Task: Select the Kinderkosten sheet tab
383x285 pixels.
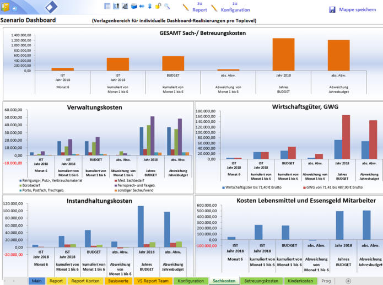Action: (x=299, y=281)
